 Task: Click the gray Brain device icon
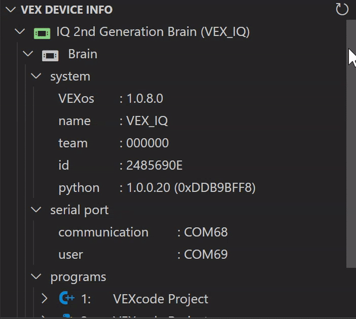(50, 55)
